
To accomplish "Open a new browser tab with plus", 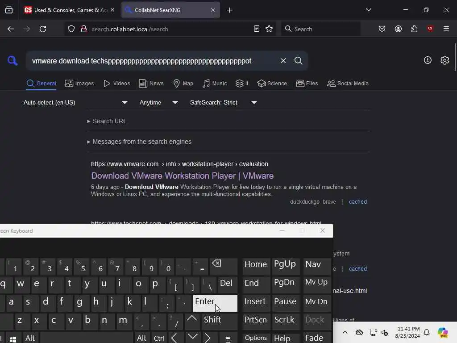I will 230,10.
